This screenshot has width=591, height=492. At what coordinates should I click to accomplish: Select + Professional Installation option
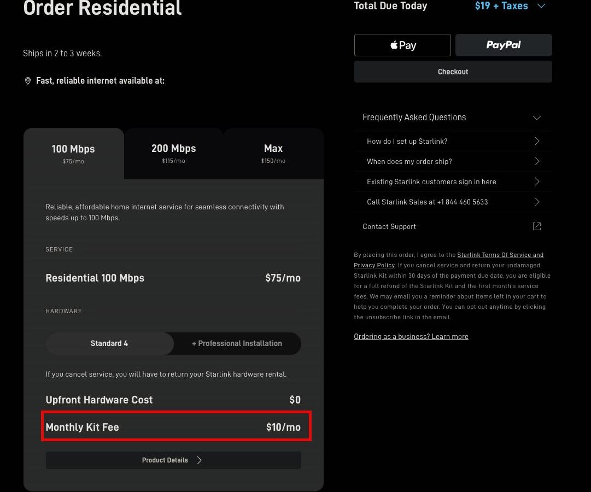click(237, 343)
